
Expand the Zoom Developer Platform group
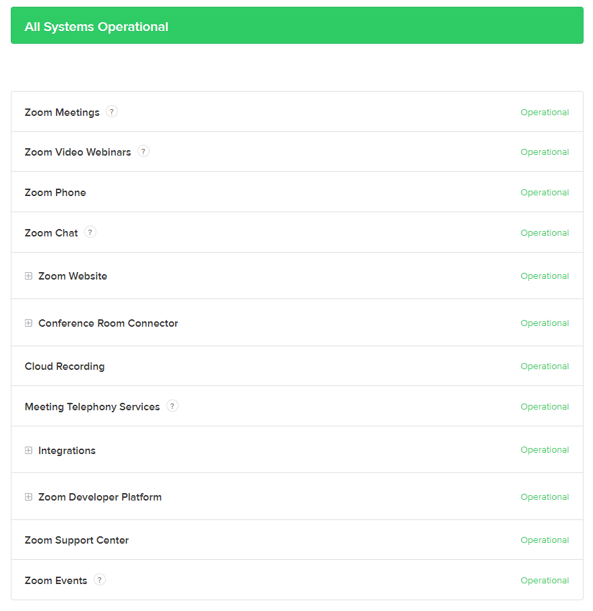tap(28, 497)
